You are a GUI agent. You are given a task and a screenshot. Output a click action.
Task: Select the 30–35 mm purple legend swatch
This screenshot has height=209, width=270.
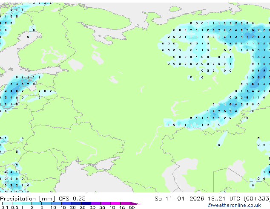[x=96, y=203]
